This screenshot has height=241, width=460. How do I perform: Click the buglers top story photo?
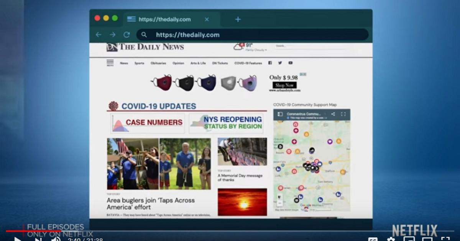pyautogui.click(x=159, y=164)
